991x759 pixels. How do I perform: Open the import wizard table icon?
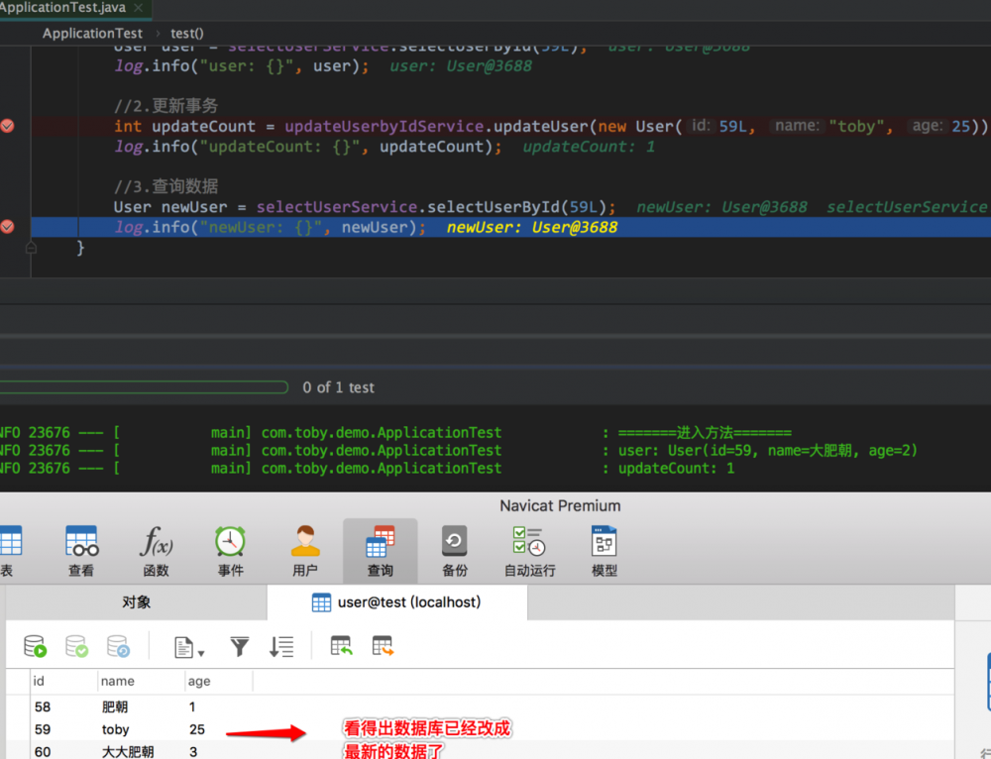341,646
